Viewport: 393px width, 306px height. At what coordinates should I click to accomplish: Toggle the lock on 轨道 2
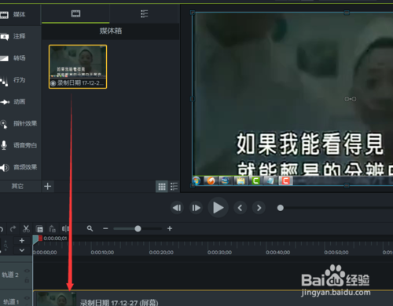click(x=27, y=280)
